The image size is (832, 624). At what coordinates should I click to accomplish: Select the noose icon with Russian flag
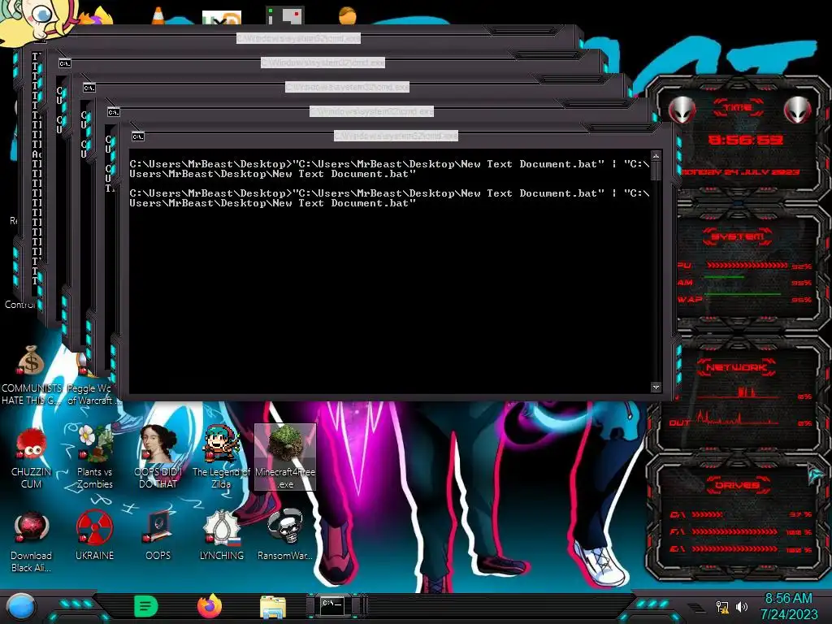[x=222, y=536]
